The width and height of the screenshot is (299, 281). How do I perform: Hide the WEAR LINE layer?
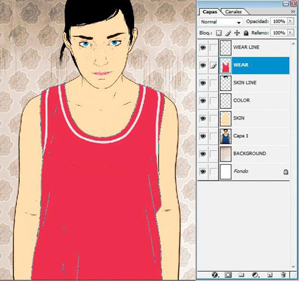(203, 47)
